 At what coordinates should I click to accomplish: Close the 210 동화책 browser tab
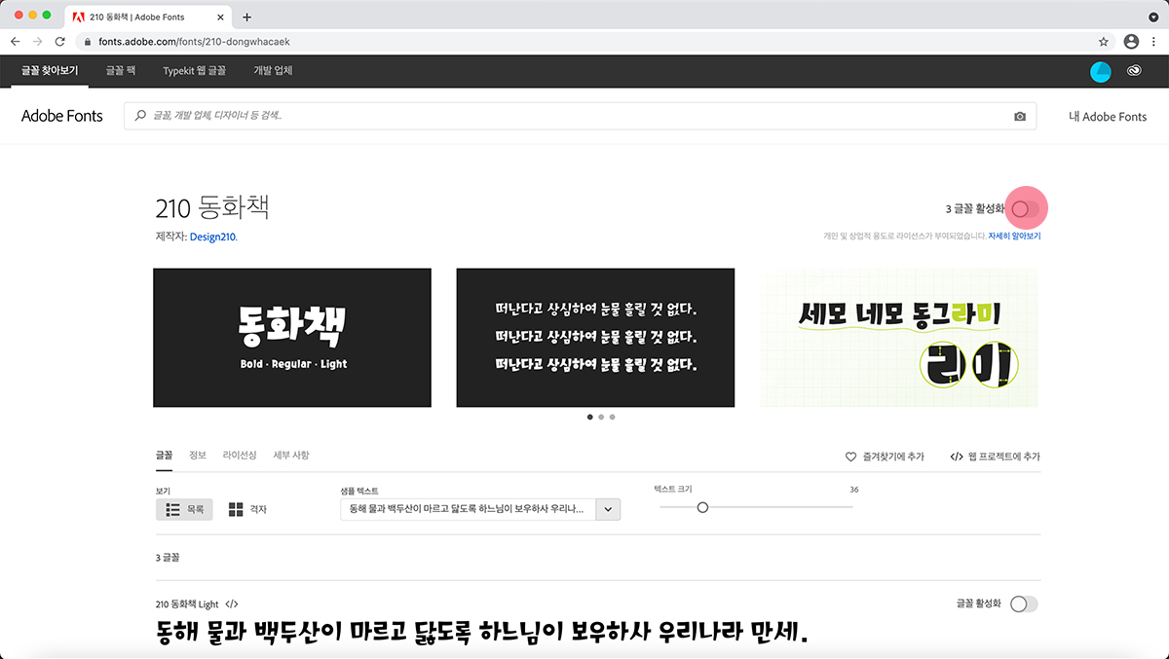[x=221, y=18]
